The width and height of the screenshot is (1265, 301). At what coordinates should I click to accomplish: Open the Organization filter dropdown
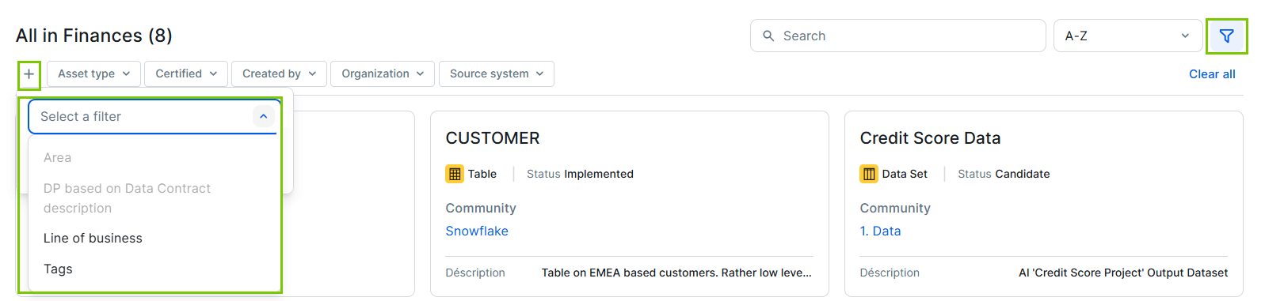383,73
